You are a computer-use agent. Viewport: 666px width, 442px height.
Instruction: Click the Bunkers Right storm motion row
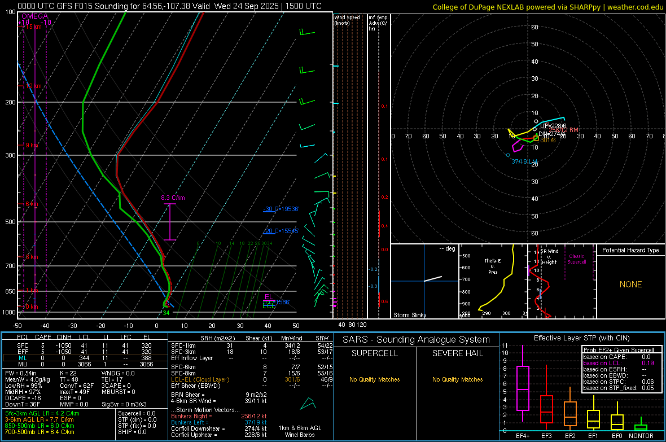219,416
